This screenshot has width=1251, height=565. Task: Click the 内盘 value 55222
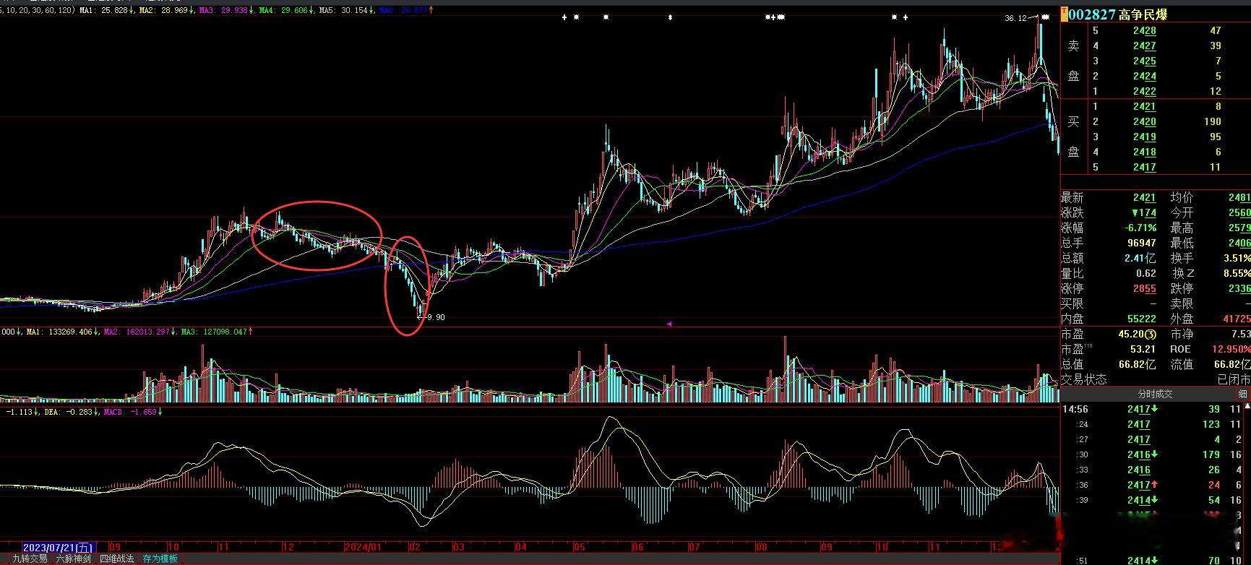pos(1142,319)
